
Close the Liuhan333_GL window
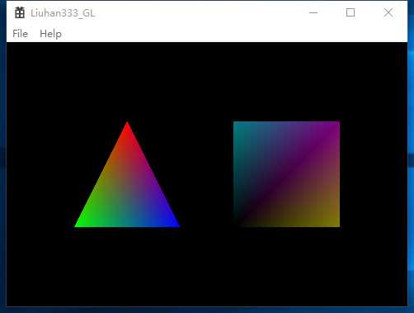coord(388,12)
